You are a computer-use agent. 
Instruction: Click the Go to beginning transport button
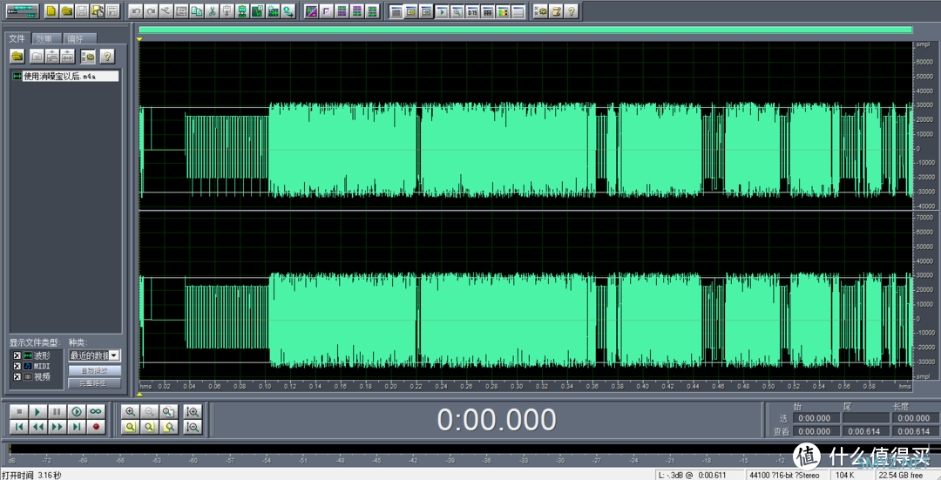pyautogui.click(x=19, y=427)
